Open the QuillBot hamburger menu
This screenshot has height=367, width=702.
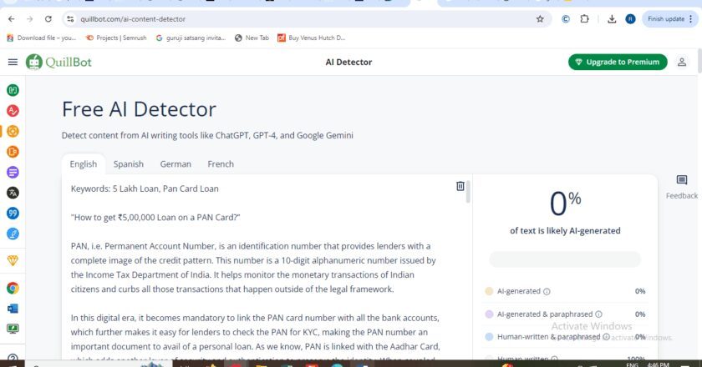(x=13, y=62)
